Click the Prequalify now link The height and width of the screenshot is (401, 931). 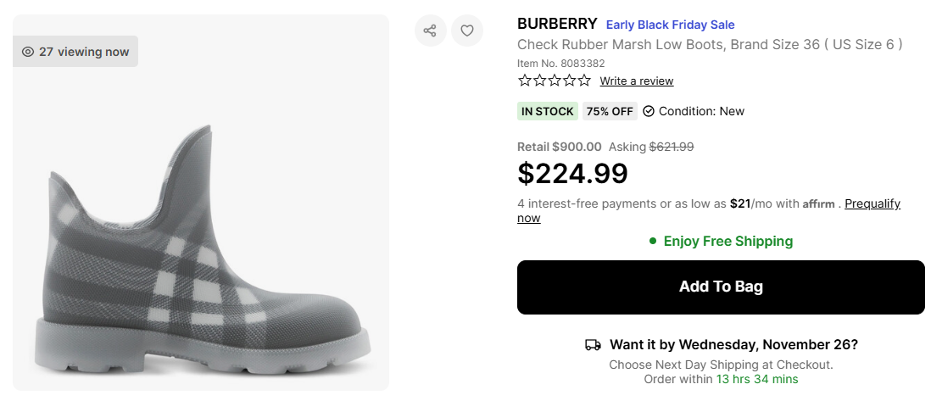(872, 204)
